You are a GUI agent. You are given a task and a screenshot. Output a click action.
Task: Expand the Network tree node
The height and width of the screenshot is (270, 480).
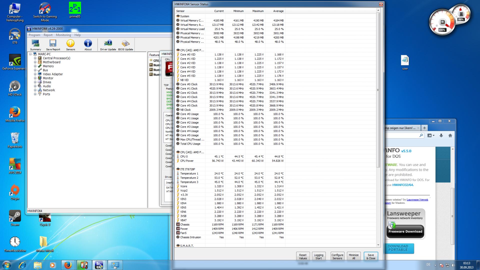tap(35, 90)
